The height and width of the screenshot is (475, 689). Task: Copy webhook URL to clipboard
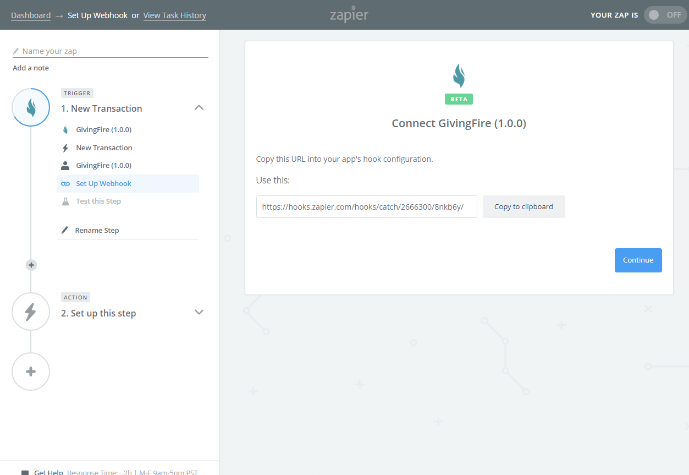pos(523,206)
